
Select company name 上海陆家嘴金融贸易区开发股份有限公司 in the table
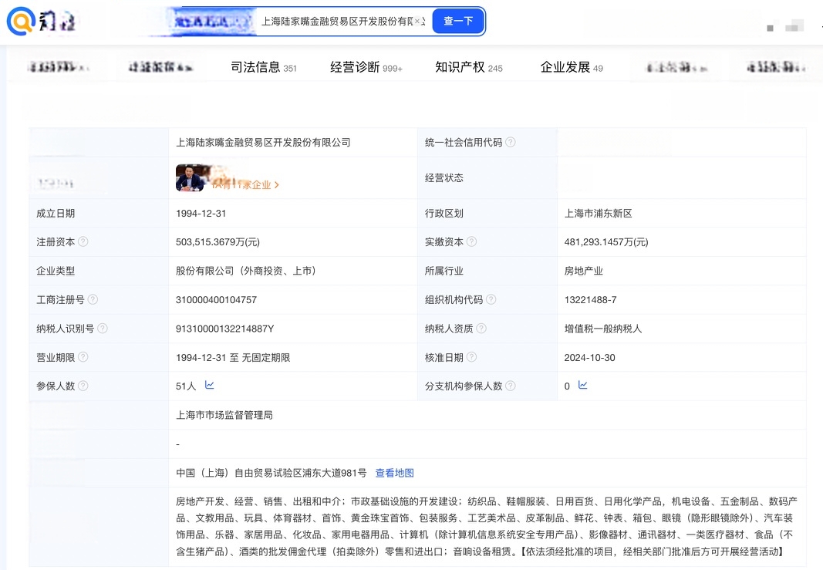263,142
